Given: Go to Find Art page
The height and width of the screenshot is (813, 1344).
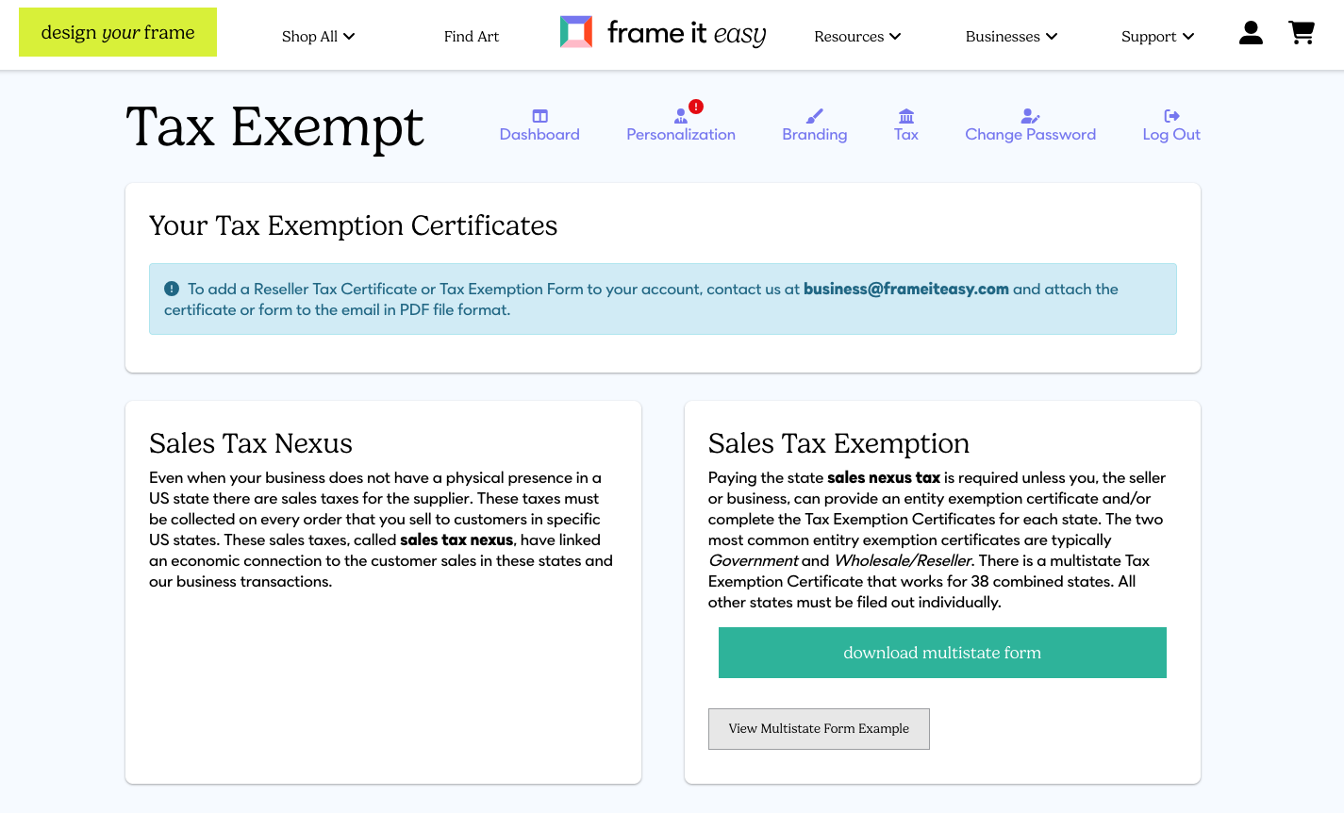Looking at the screenshot, I should click(x=472, y=37).
